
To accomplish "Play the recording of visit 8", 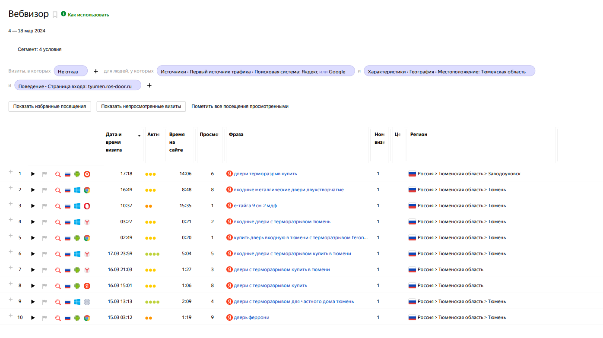I will 33,286.
